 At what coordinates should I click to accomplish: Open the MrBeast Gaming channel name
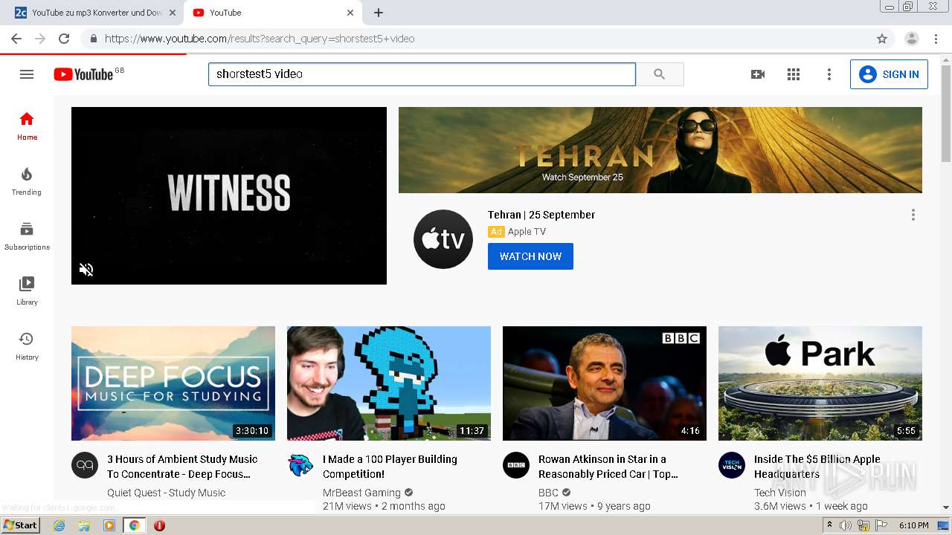(361, 493)
